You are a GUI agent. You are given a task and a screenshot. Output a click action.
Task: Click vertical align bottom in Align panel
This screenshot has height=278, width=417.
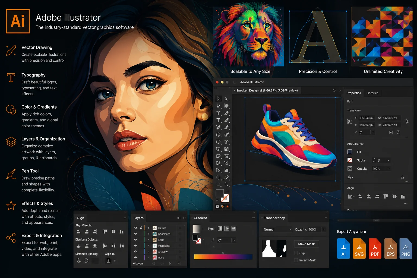(x=122, y=232)
